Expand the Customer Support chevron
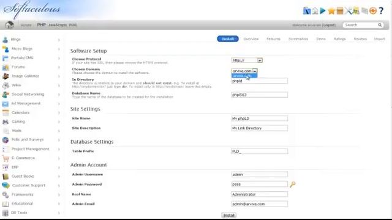 pyautogui.click(x=59, y=186)
